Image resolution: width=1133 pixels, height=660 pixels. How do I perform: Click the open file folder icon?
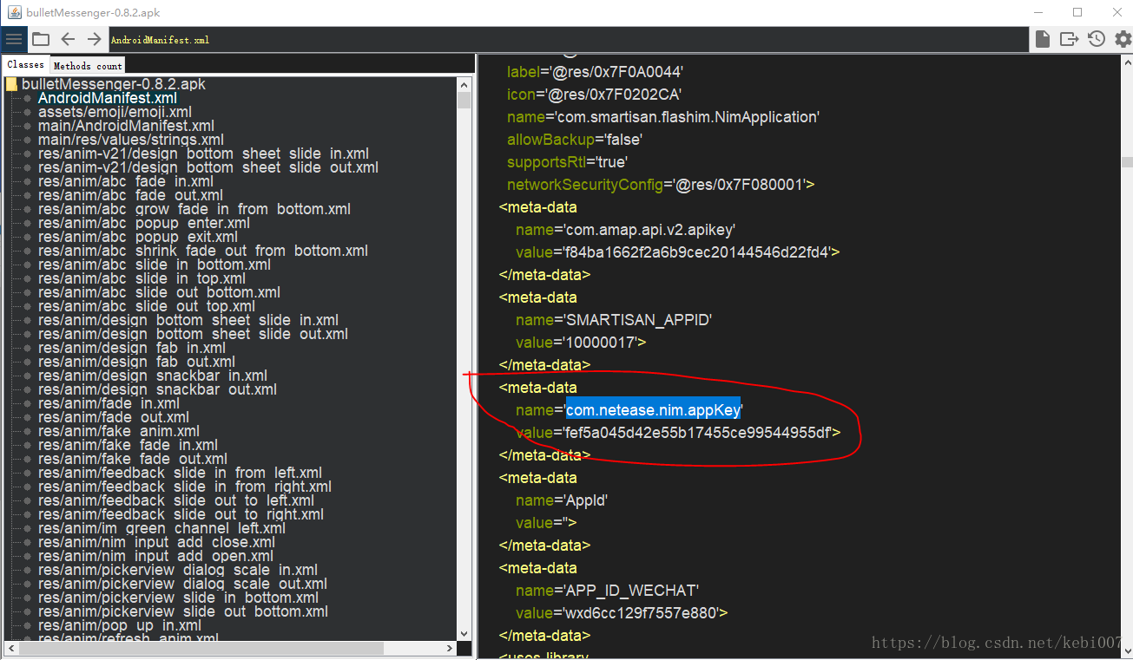point(41,39)
